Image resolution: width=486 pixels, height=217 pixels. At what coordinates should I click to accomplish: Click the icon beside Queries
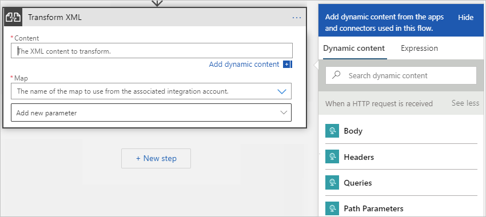pyautogui.click(x=332, y=183)
